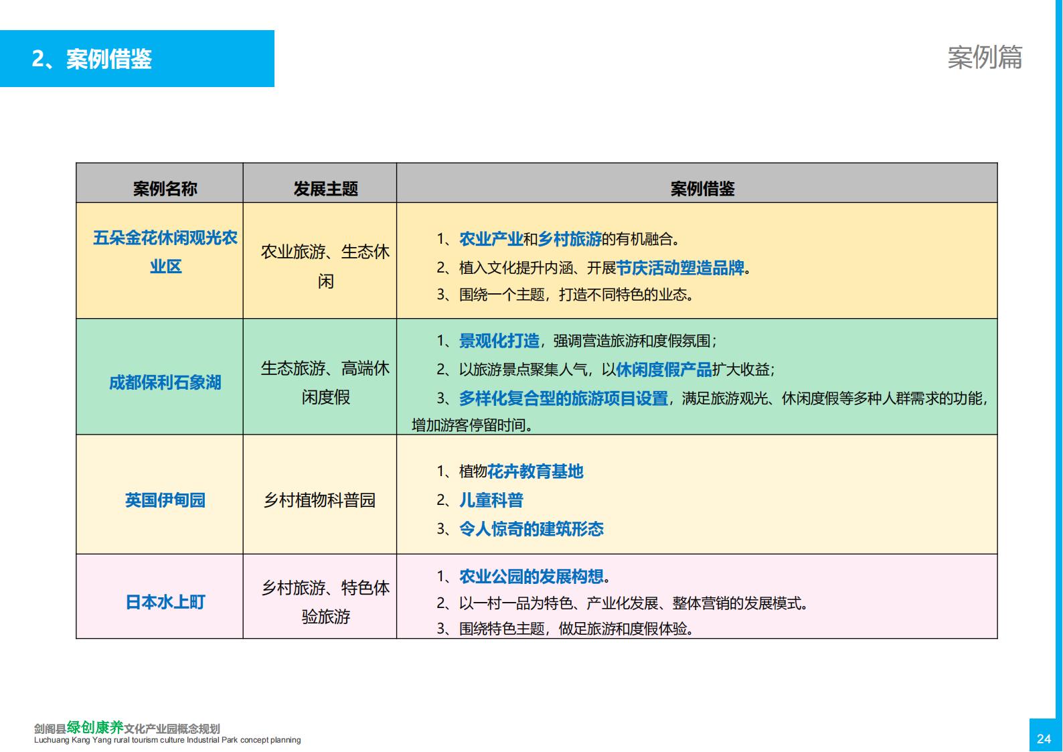The width and height of the screenshot is (1063, 752).
Task: Click the '日本水上町' case name
Action: [x=165, y=602]
